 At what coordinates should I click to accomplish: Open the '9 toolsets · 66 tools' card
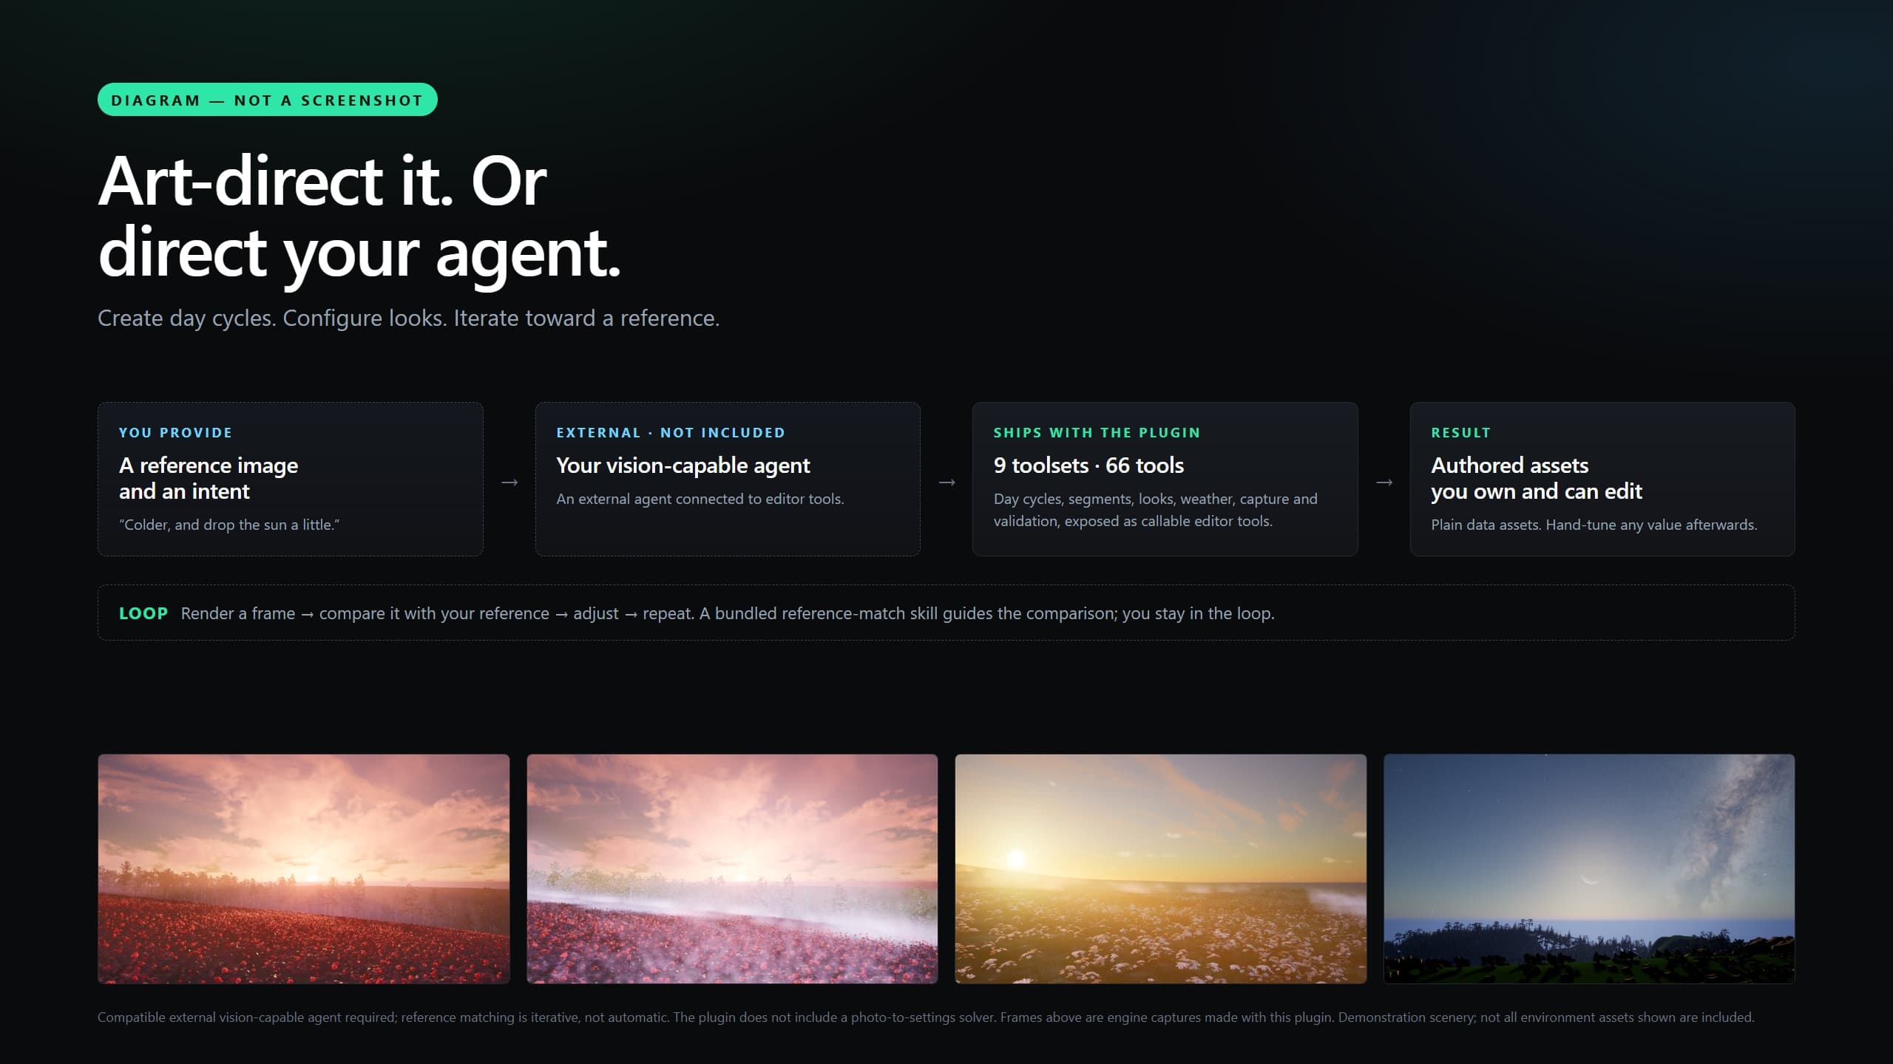click(1165, 479)
